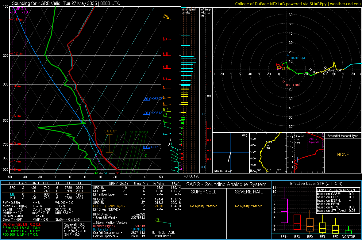The height and width of the screenshot is (240, 362).
Task: Click the Effective Layer STP (with CIN) title
Action: [316, 184]
